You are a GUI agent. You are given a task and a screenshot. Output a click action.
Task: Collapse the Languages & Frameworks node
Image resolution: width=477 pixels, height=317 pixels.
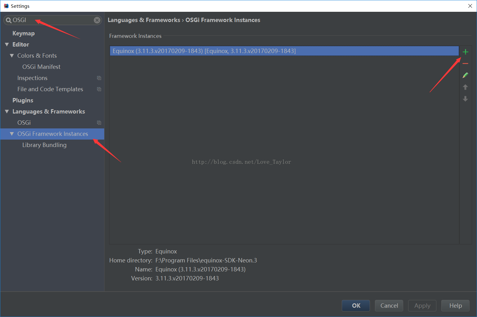pos(7,112)
